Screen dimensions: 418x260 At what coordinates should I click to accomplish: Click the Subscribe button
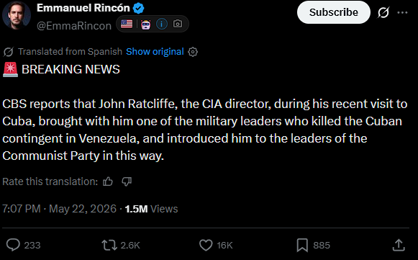334,12
